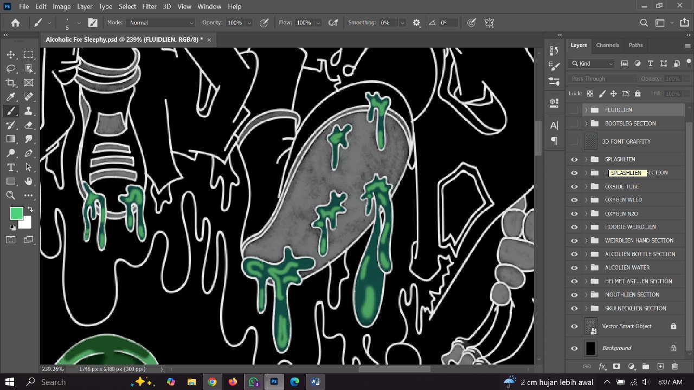Hide the Background layer
Screen dimensions: 694x390
click(574, 348)
